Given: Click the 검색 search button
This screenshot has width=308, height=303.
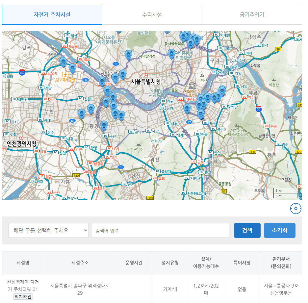Looking at the screenshot, I should [247, 230].
